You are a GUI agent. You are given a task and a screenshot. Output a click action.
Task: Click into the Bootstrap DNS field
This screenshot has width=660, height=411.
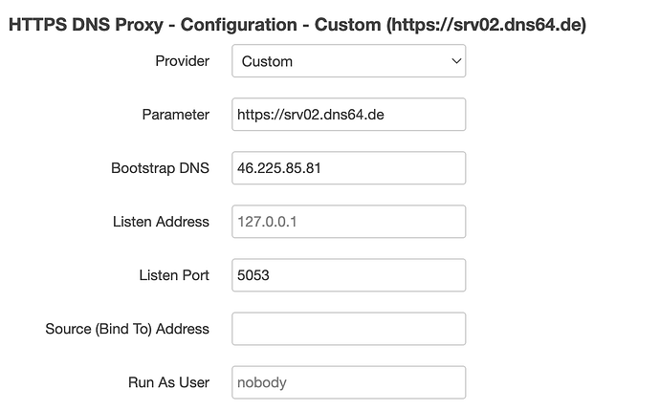coord(348,168)
